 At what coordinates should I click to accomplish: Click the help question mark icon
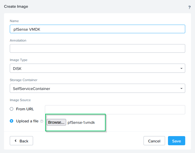click(x=190, y=7)
